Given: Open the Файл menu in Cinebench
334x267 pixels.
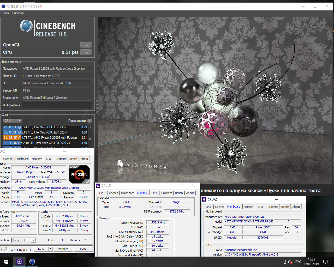Looking at the screenshot, I should 5,13.
